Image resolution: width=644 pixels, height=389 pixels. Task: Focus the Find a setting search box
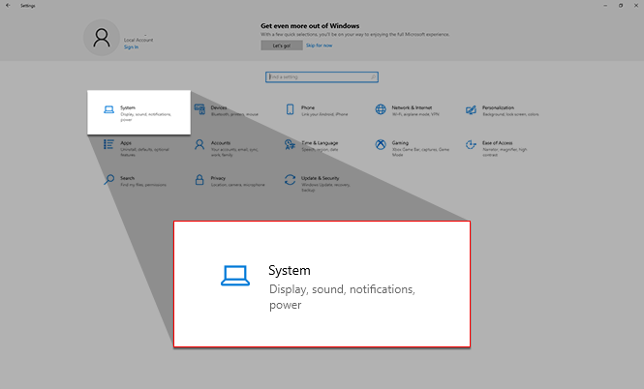click(x=322, y=76)
